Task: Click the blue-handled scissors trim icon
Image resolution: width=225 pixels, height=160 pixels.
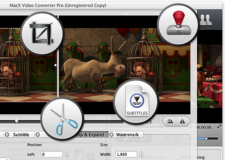Action: click(64, 119)
